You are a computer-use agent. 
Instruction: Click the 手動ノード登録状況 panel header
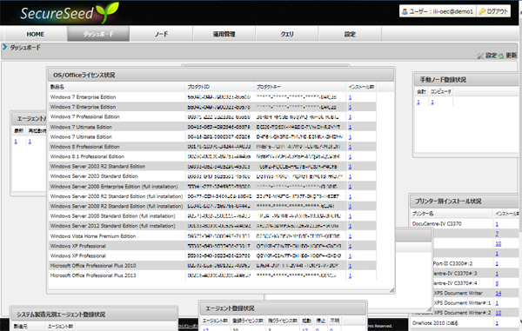click(466, 80)
